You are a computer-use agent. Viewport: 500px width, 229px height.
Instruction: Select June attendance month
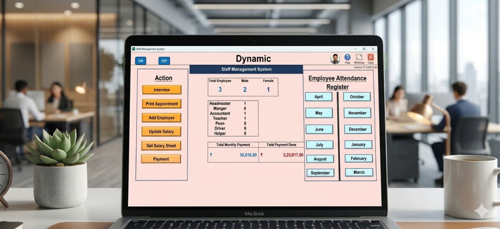pos(319,129)
